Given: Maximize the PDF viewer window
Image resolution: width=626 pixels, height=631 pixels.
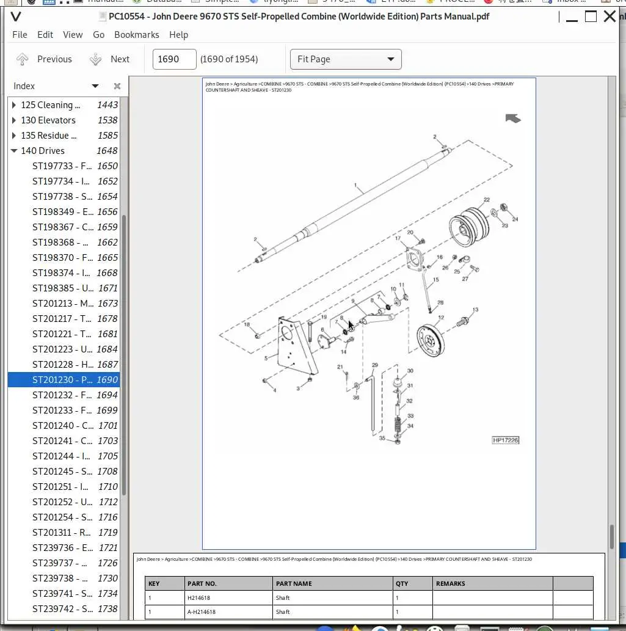Looking at the screenshot, I should coord(591,16).
